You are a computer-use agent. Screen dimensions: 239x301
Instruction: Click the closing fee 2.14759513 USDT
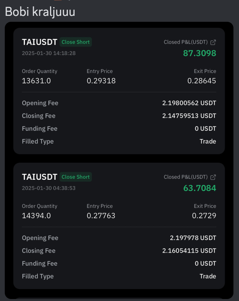tap(189, 116)
